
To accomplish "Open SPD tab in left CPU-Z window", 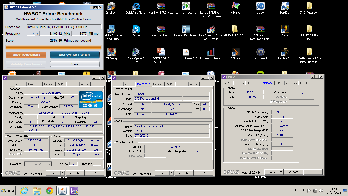I will [x=61, y=84].
